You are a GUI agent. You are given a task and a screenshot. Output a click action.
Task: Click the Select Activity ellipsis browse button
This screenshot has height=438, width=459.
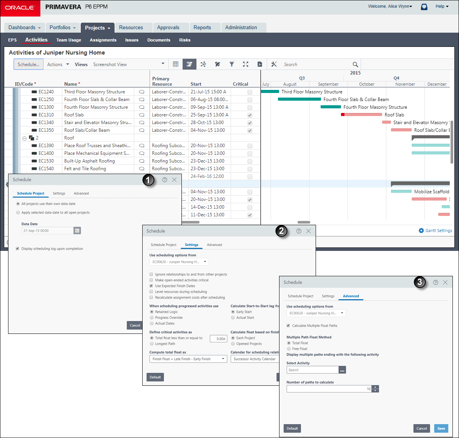[x=342, y=370]
